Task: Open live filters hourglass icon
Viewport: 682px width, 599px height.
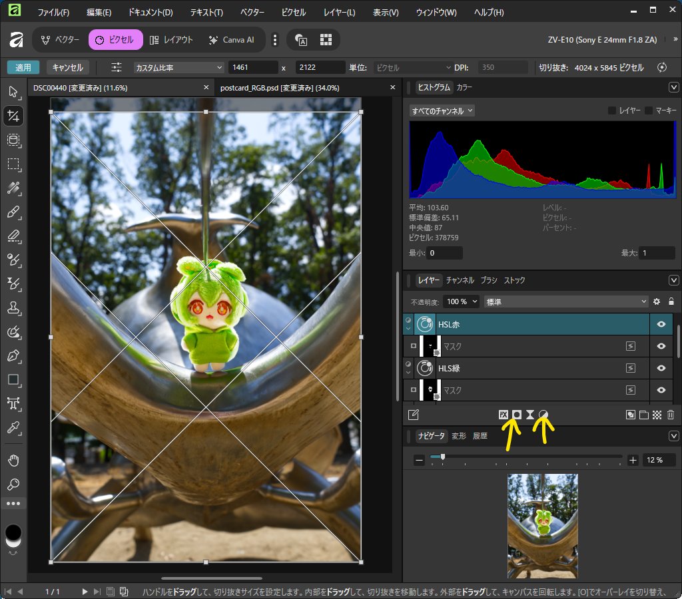Action: point(529,415)
